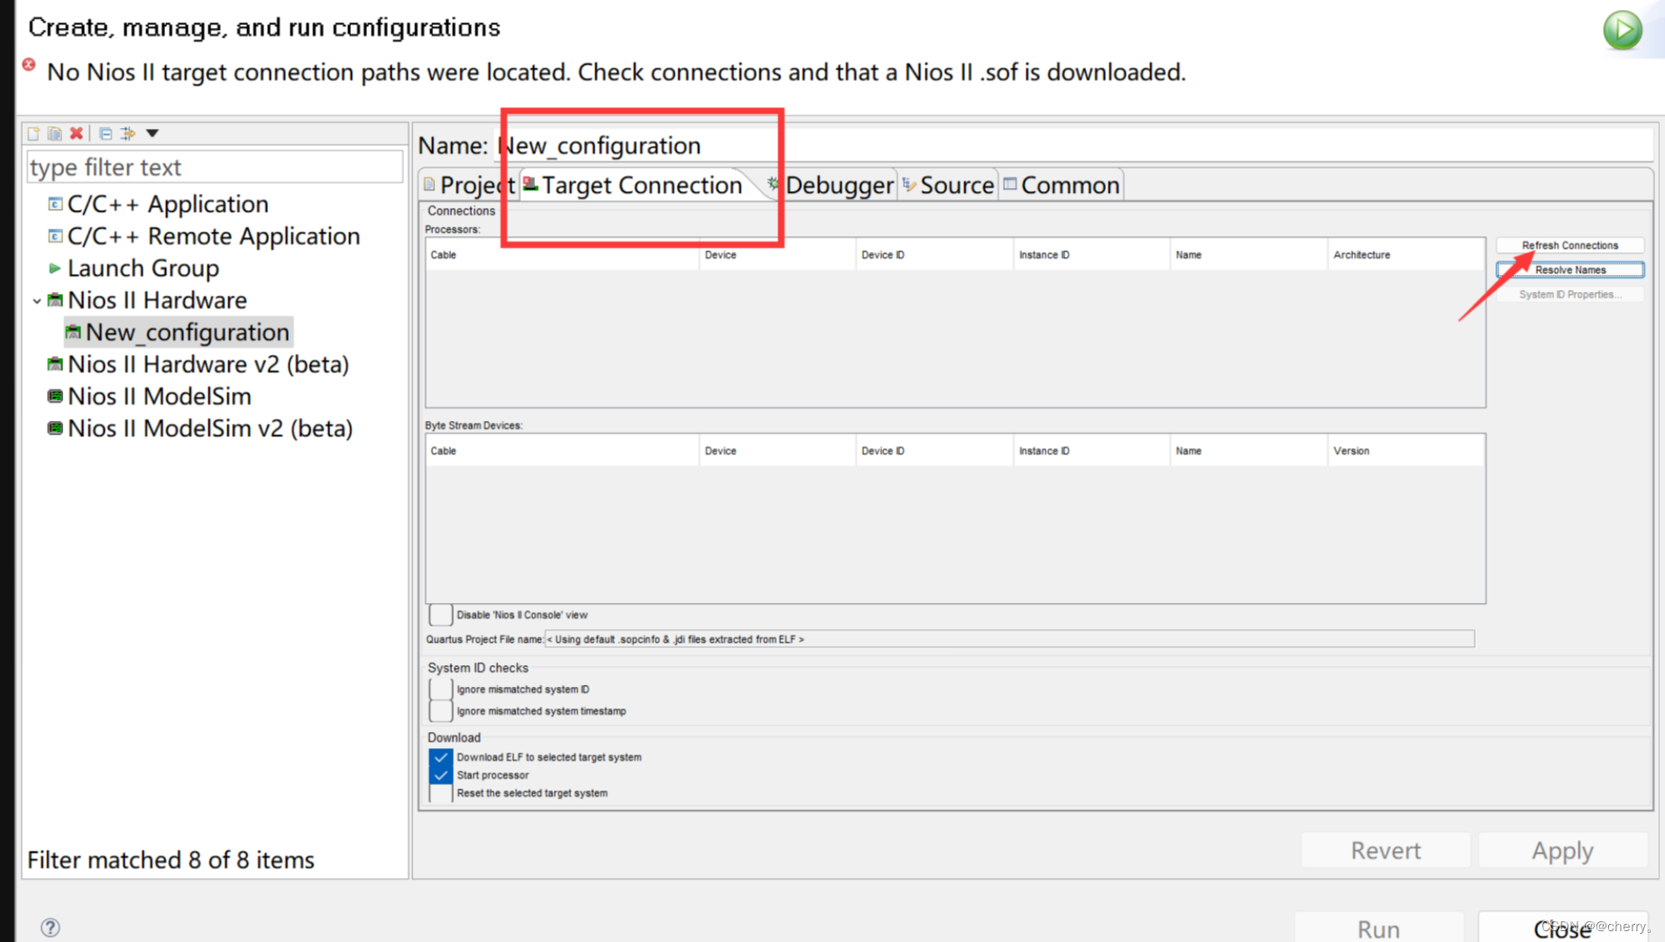The height and width of the screenshot is (942, 1665).
Task: Click the Nios II Hardware v2 (beta) icon
Action: pyautogui.click(x=55, y=364)
